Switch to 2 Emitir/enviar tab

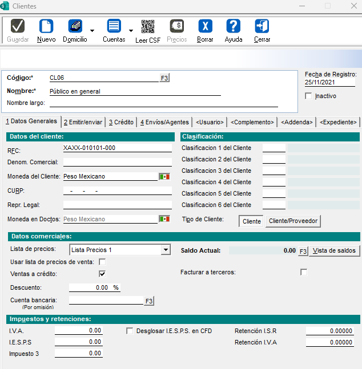[83, 123]
